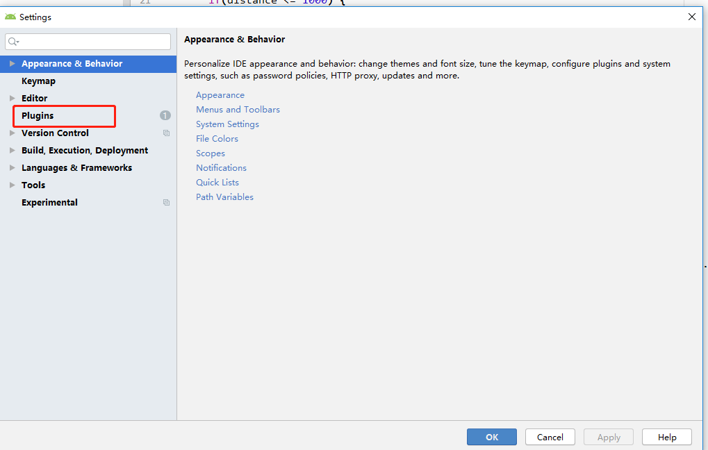Click the per-project icon beside Experimental
This screenshot has width=708, height=450.
(166, 203)
